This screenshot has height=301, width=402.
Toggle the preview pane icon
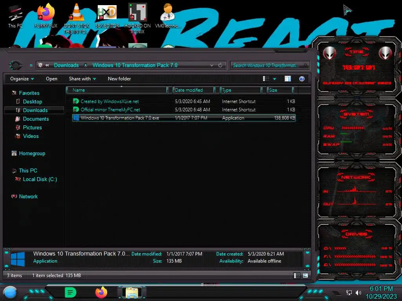288,79
